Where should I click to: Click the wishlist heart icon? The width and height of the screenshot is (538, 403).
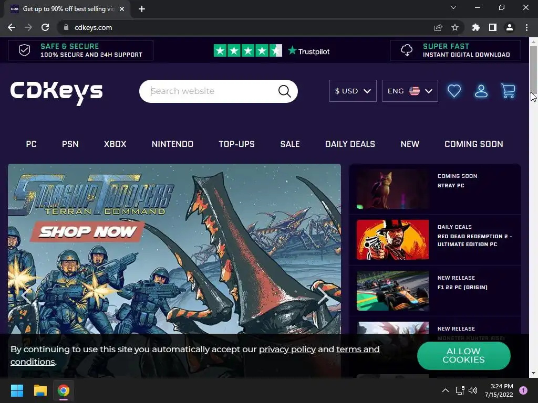(454, 91)
